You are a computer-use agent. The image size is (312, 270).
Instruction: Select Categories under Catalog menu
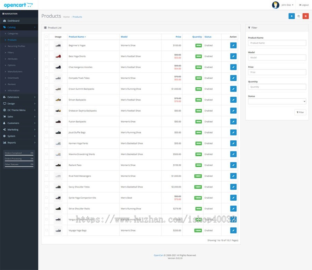coord(13,34)
